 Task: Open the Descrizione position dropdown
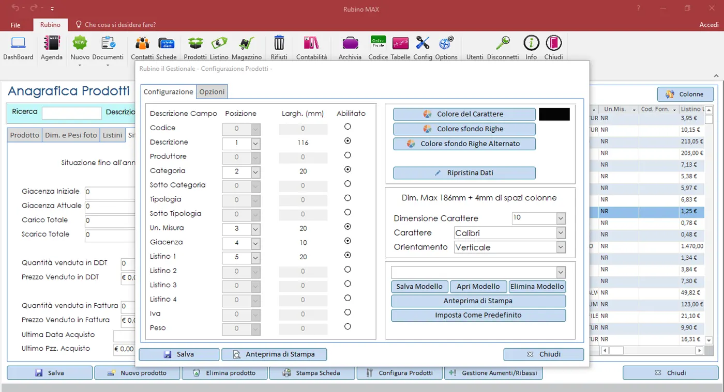coord(255,143)
